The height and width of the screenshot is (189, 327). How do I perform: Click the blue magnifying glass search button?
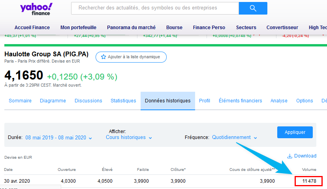[253, 8]
